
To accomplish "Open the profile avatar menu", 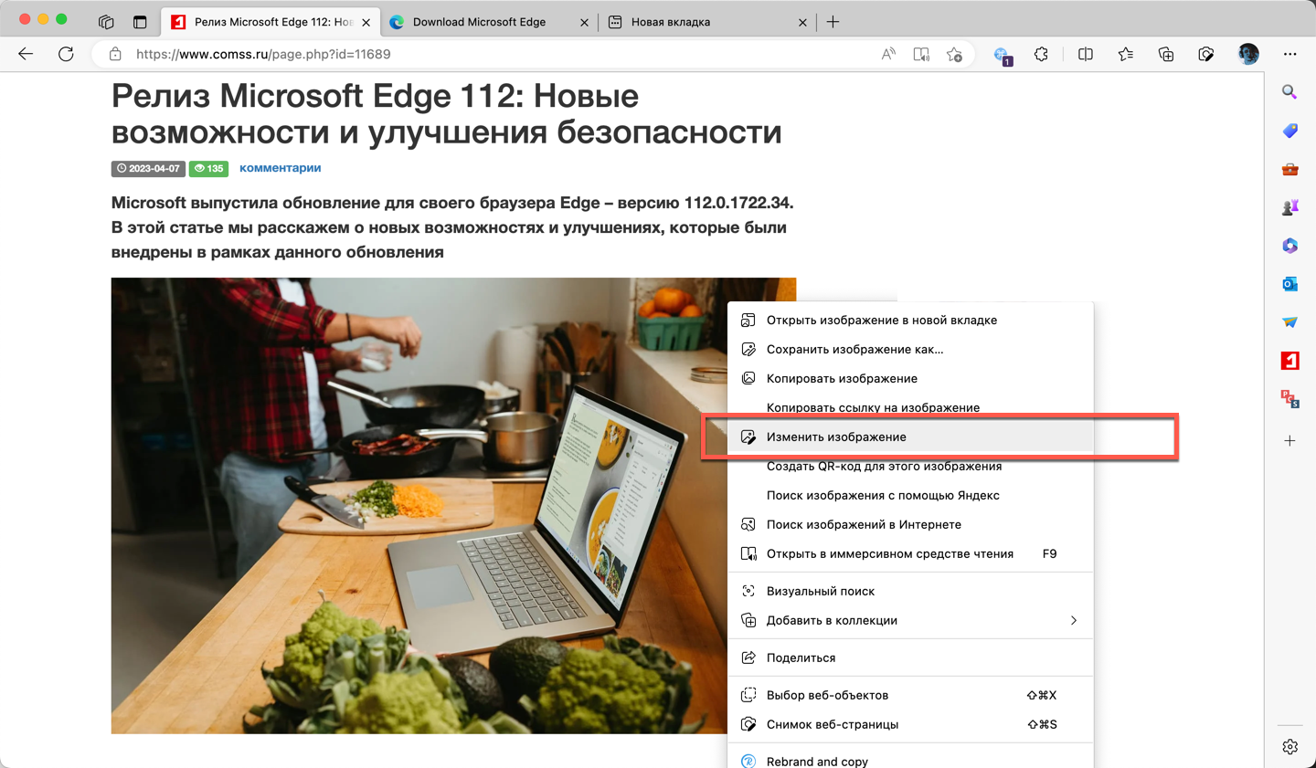I will pos(1248,54).
